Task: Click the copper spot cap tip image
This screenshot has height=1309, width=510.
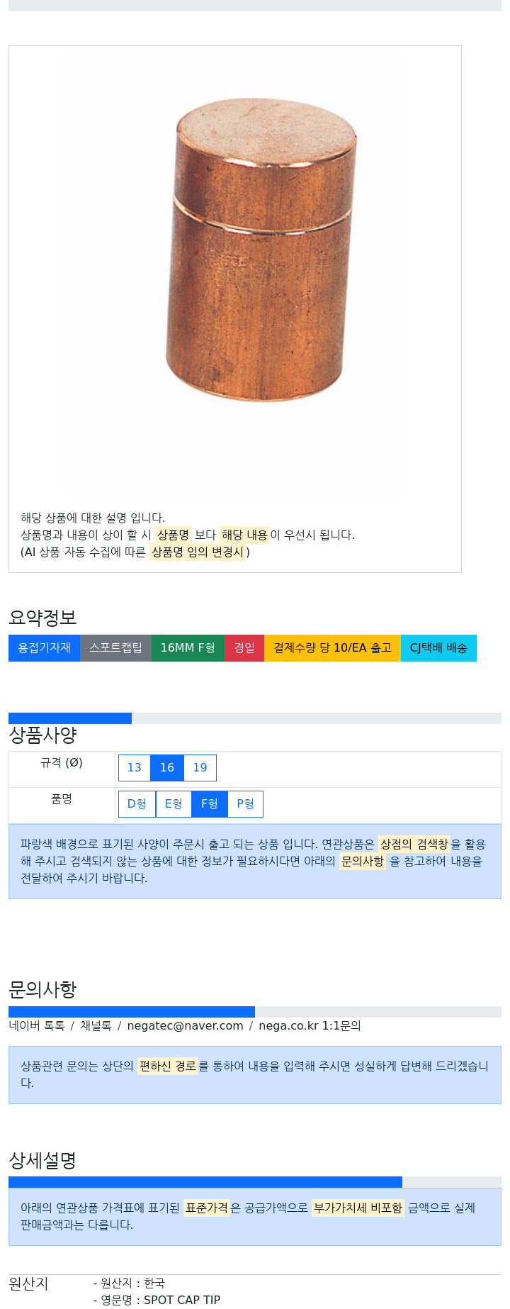Action: coord(261,248)
